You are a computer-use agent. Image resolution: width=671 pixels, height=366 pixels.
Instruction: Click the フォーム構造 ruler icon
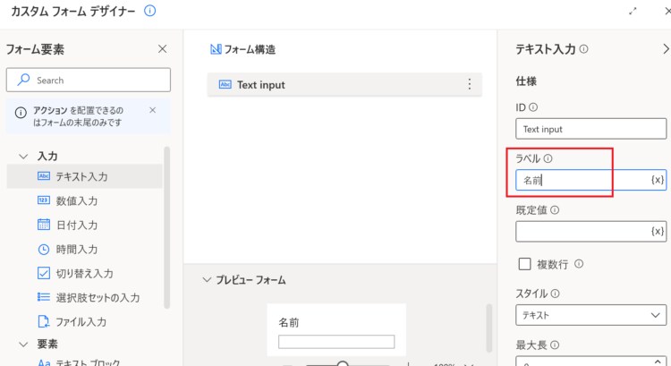[216, 49]
